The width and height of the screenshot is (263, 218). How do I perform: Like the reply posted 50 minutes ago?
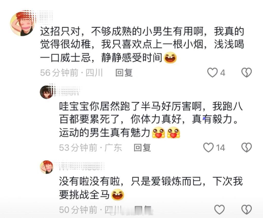coord(219,210)
